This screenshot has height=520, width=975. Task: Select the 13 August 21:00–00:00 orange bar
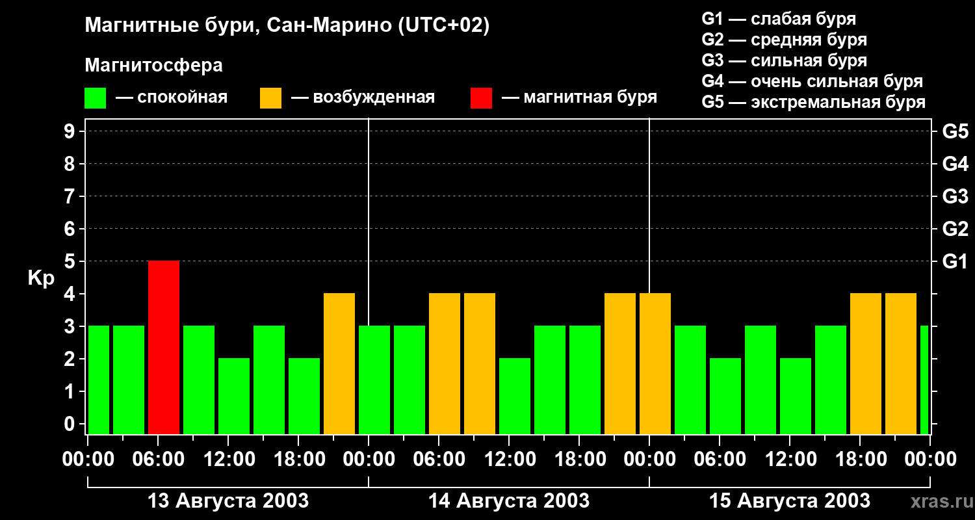coord(339,364)
